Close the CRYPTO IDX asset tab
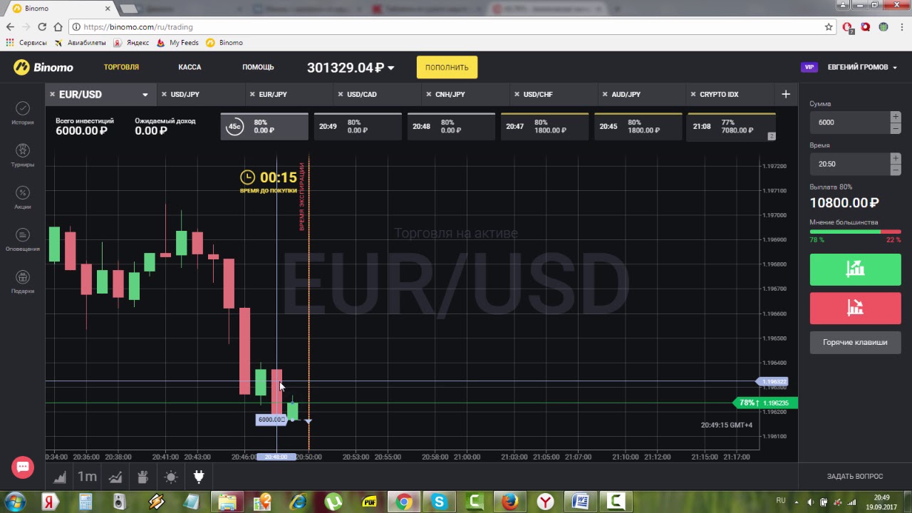This screenshot has width=912, height=513. pos(693,94)
